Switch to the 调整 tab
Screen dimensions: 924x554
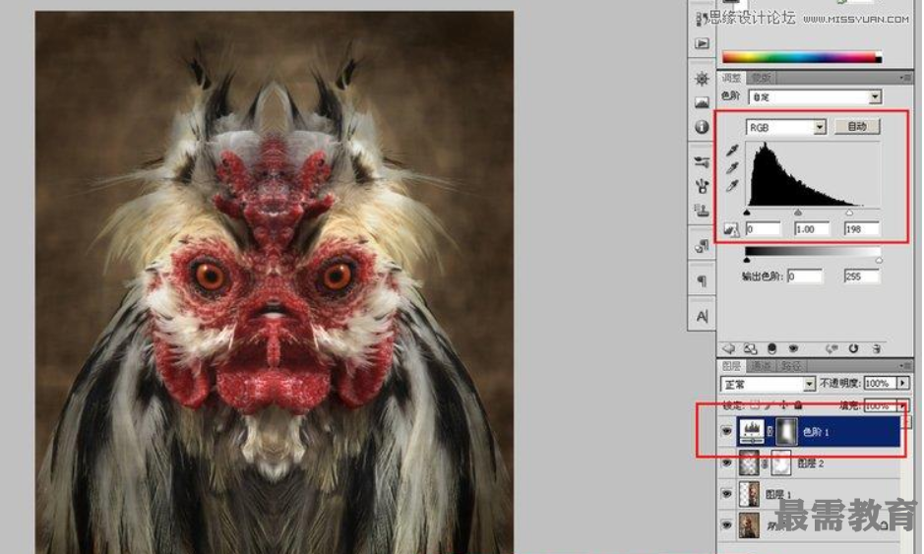732,78
